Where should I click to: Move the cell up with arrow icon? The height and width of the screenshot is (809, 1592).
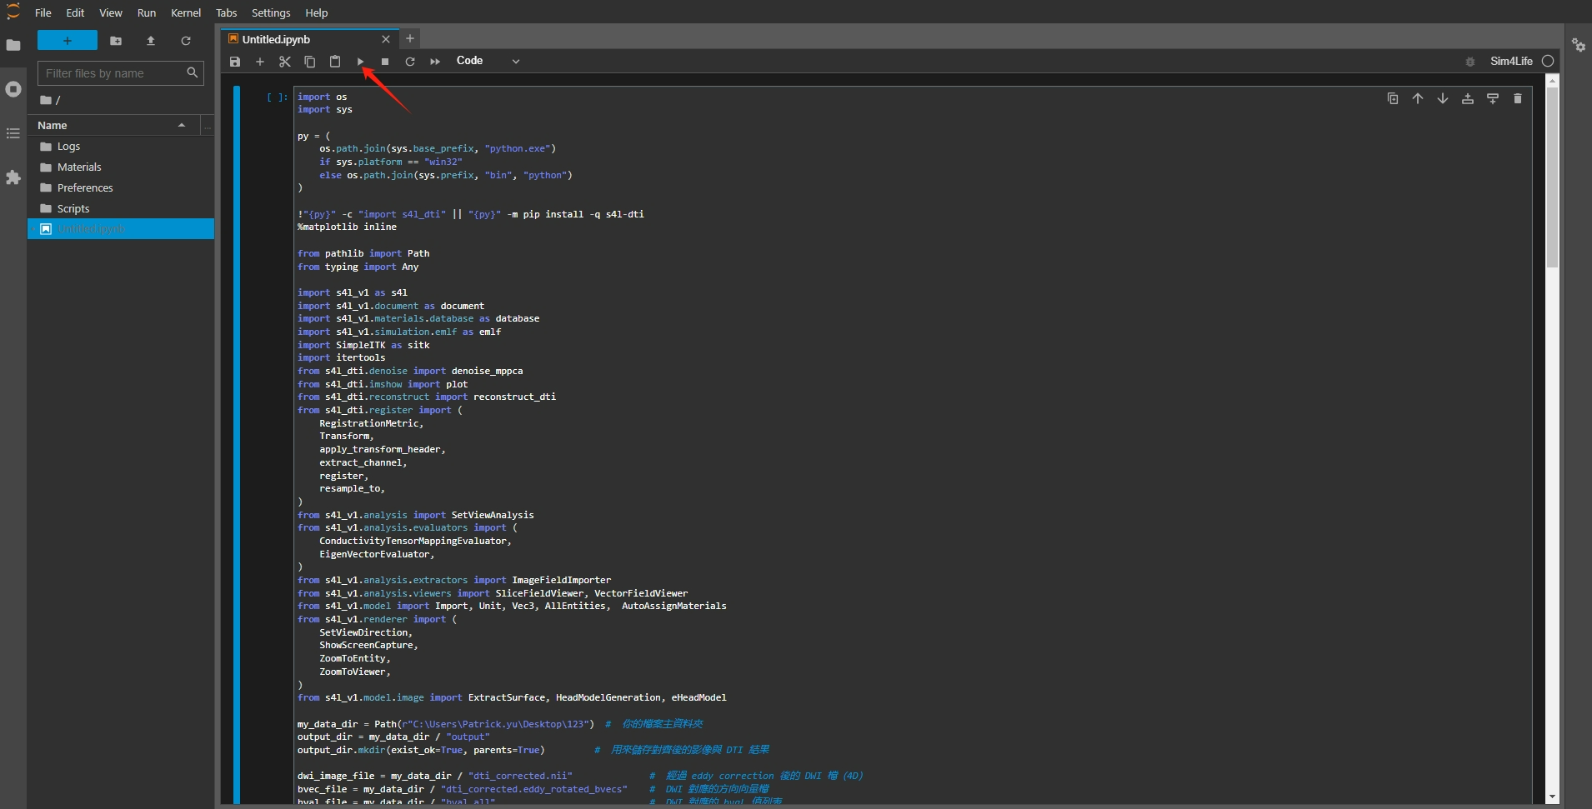pos(1417,98)
